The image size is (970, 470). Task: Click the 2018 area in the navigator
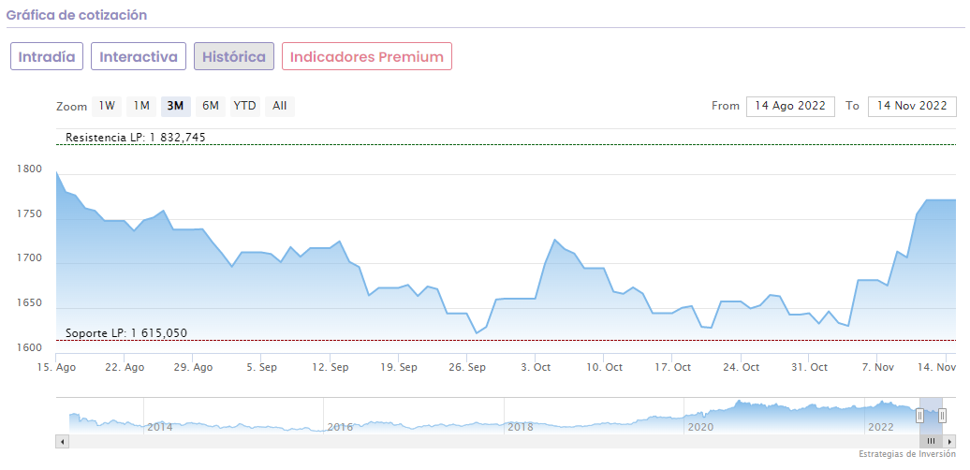click(520, 426)
